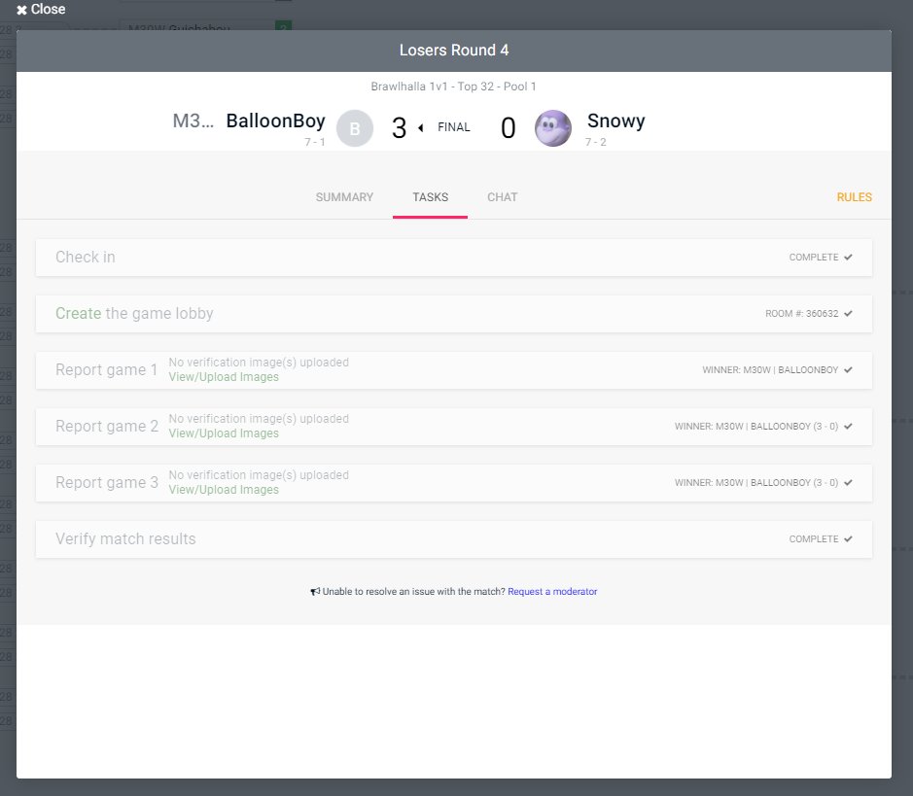Select the TASKS tab
Image resolution: width=913 pixels, height=796 pixels.
(431, 197)
